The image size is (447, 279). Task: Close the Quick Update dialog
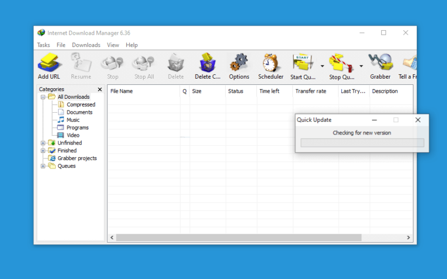click(418, 120)
